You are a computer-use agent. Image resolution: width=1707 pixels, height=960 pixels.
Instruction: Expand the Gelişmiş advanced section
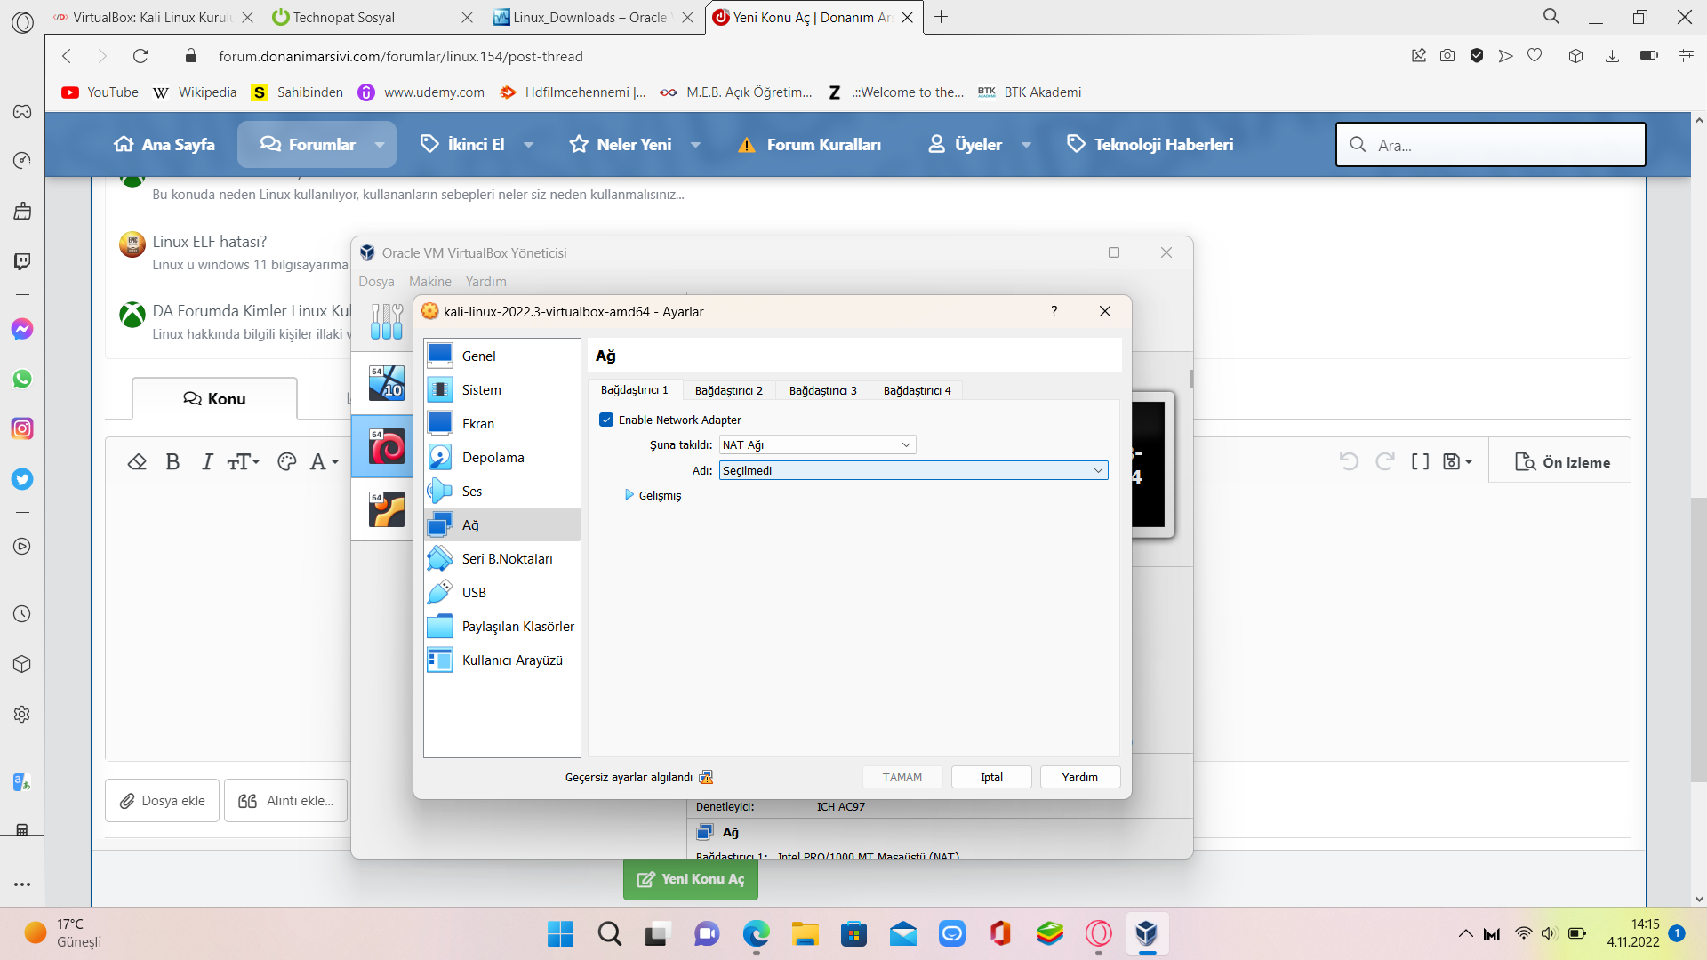[629, 496]
